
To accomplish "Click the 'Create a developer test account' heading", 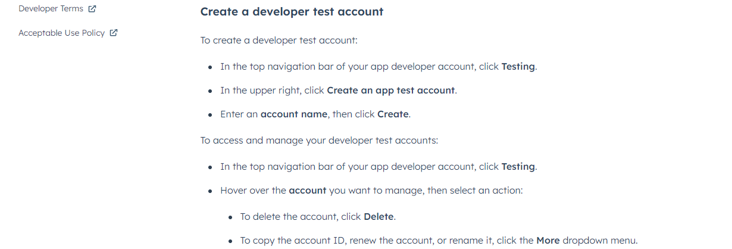I will pyautogui.click(x=292, y=11).
